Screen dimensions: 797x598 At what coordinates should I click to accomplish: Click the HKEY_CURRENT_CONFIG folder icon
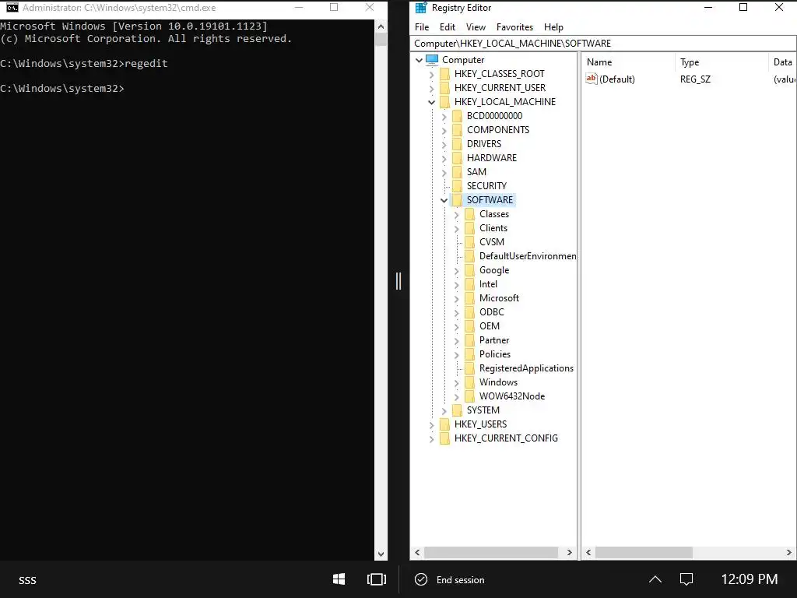(444, 438)
